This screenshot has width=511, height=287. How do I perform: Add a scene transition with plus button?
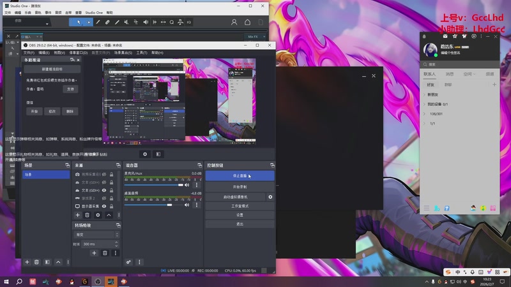click(94, 253)
